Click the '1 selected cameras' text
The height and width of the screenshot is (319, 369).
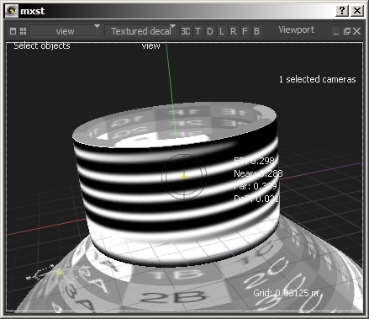pyautogui.click(x=317, y=79)
